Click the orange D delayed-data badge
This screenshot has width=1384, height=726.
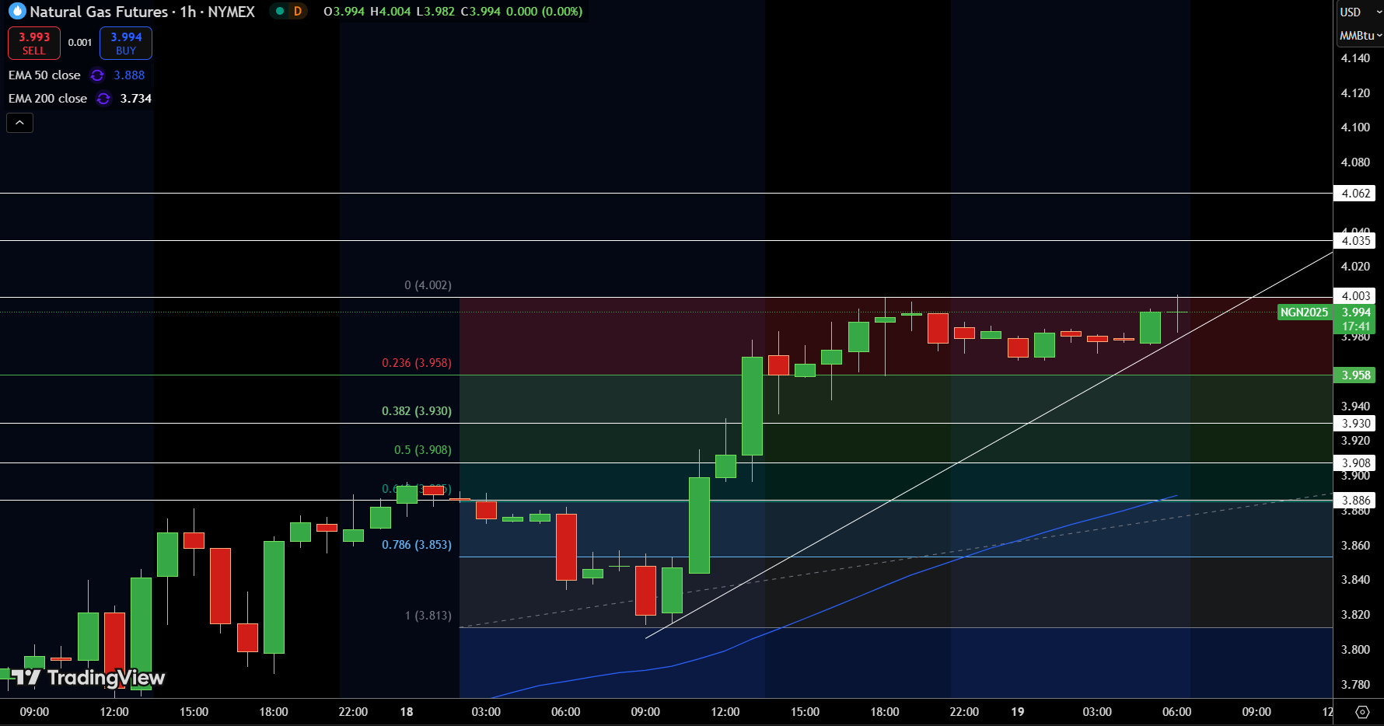tap(298, 11)
